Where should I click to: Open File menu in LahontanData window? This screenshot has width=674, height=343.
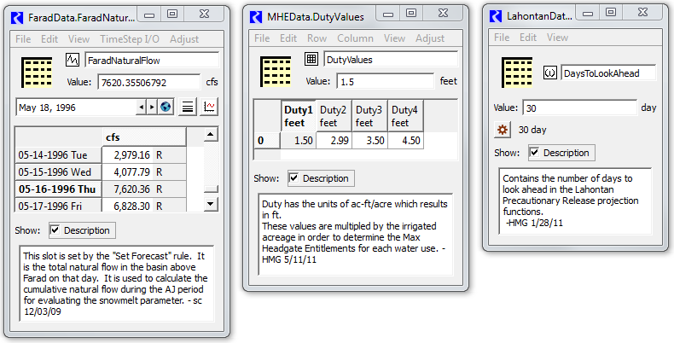tap(502, 38)
